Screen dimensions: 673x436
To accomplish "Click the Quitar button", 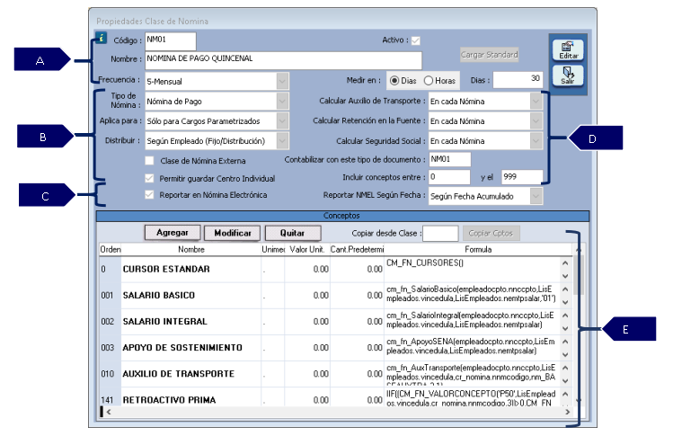I will [x=293, y=233].
